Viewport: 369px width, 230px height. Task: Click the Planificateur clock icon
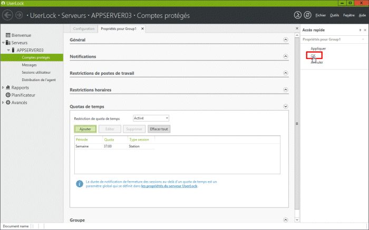(x=8, y=95)
